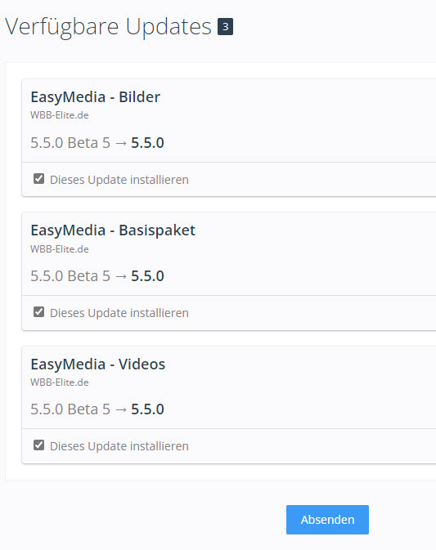Image resolution: width=436 pixels, height=550 pixels.
Task: Click WBB-Elite.de author under Basispaket
Action: [x=60, y=249]
